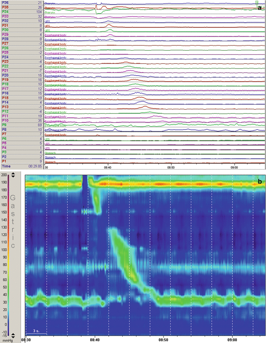Select the P34 channel showing value 104
The width and height of the screenshot is (266, 343).
(6, 12)
